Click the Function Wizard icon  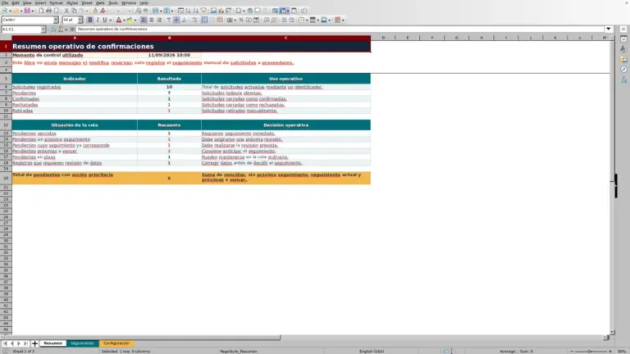click(53, 29)
